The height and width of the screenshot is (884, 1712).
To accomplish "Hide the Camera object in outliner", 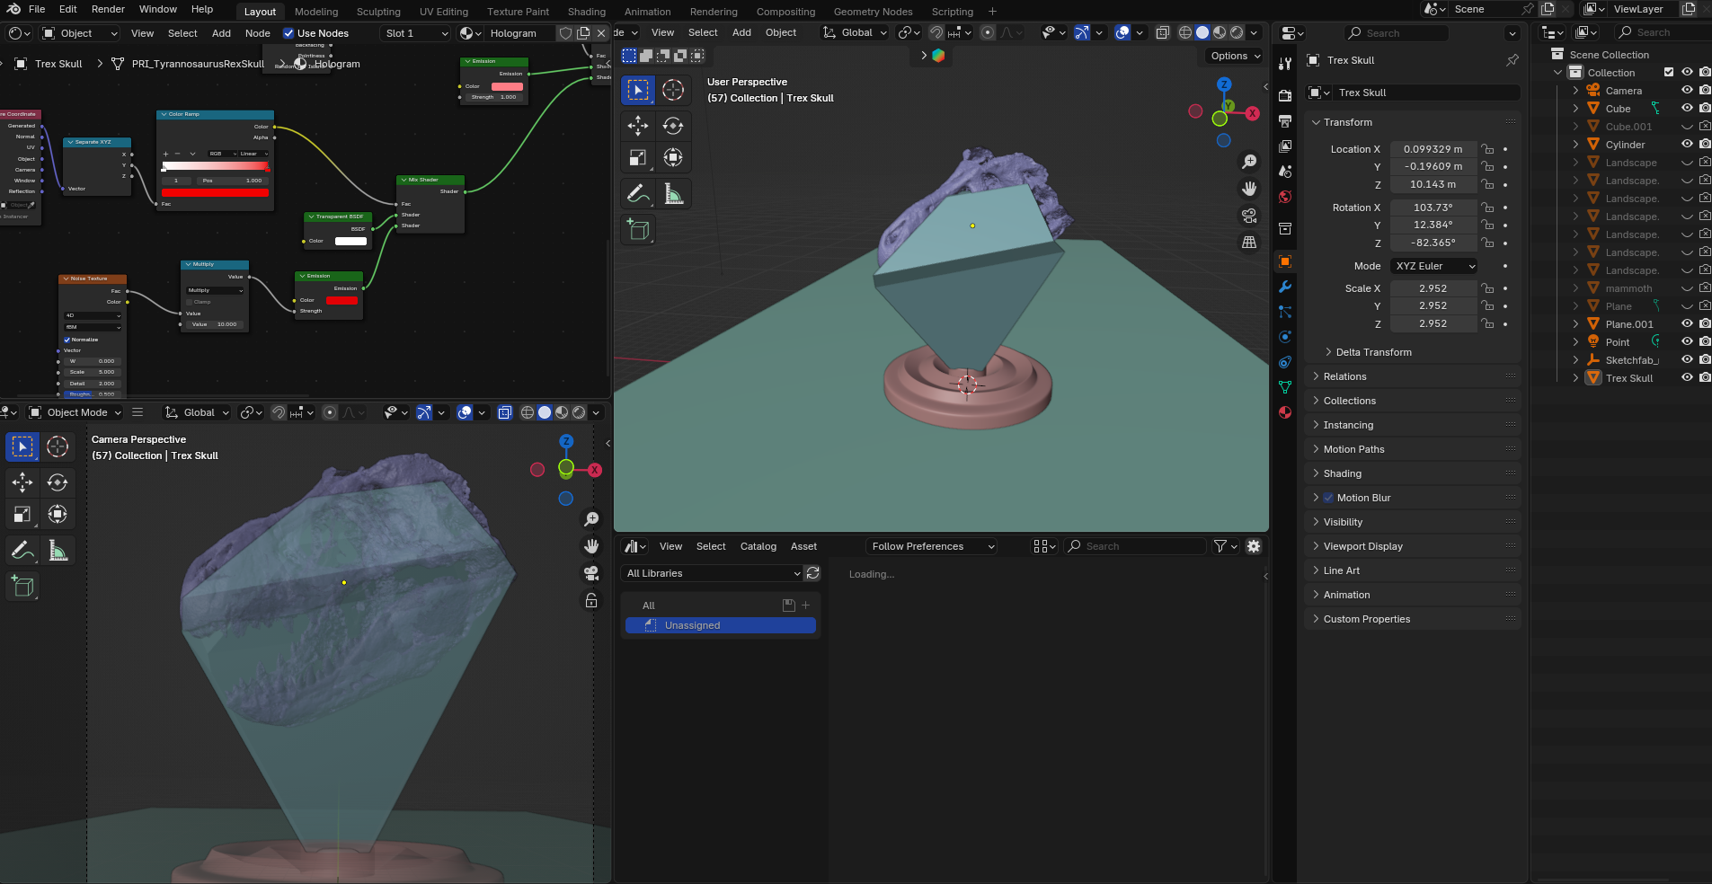I will pos(1687,91).
